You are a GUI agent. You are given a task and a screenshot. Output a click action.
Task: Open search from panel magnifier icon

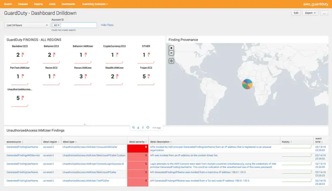click(x=133, y=127)
